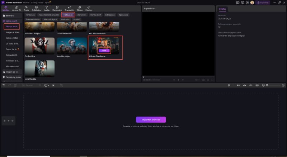Select the Festival category tab
The height and width of the screenshot is (157, 287).
(x=77, y=19)
